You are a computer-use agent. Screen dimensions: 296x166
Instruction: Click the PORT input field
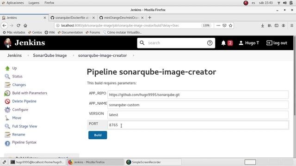198,125
